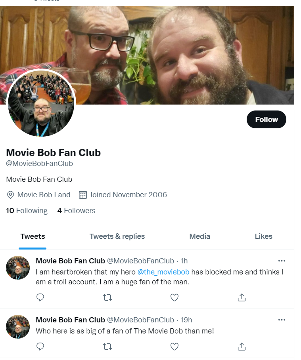The image size is (301, 360).
Task: Retweet the 'Who here is as big' tweet
Action: click(107, 347)
